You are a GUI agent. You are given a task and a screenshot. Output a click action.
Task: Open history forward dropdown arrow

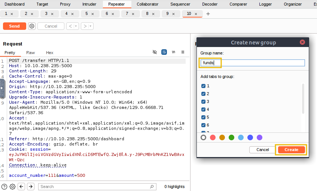coord(91,26)
